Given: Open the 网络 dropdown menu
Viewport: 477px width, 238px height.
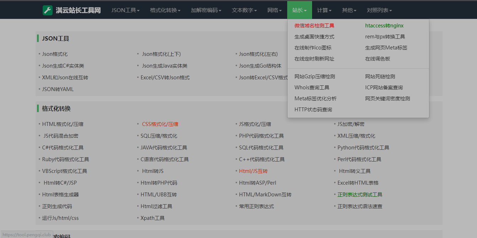Looking at the screenshot, I should click(x=274, y=10).
